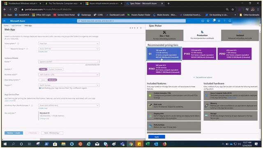Open Azure feedback smiley icon
This screenshot has height=148, width=263.
pos(230,21)
